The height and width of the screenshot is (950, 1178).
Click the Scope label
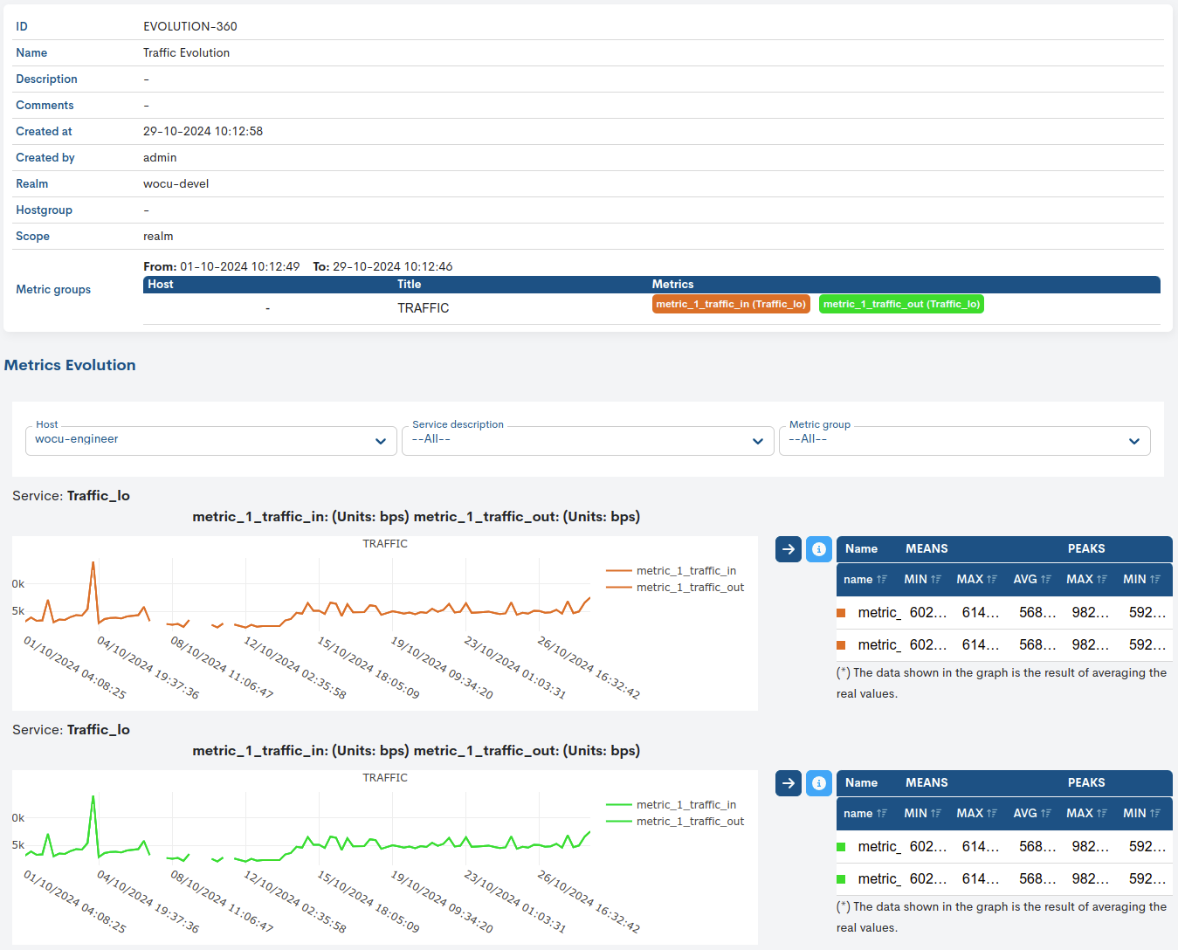click(32, 236)
